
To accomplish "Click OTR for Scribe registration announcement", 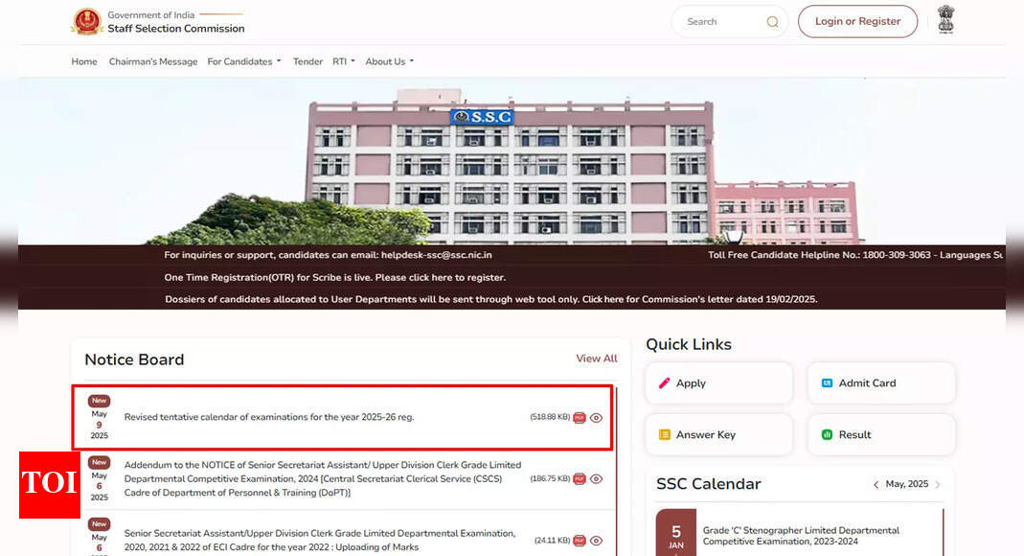I will [335, 278].
